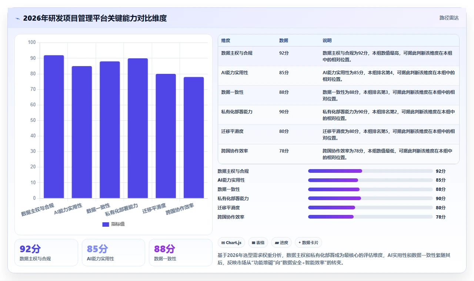
Task: Click the 92分 value in the table
Action: [x=284, y=53]
